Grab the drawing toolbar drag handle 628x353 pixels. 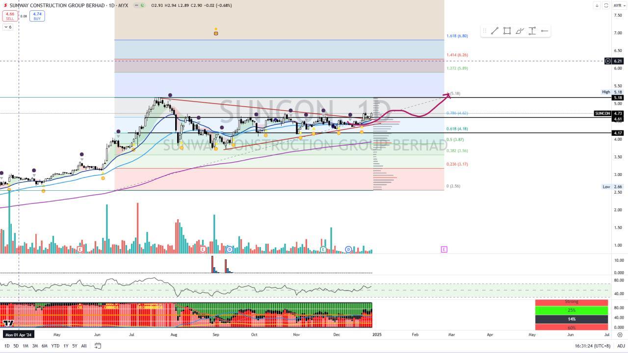pos(484,31)
